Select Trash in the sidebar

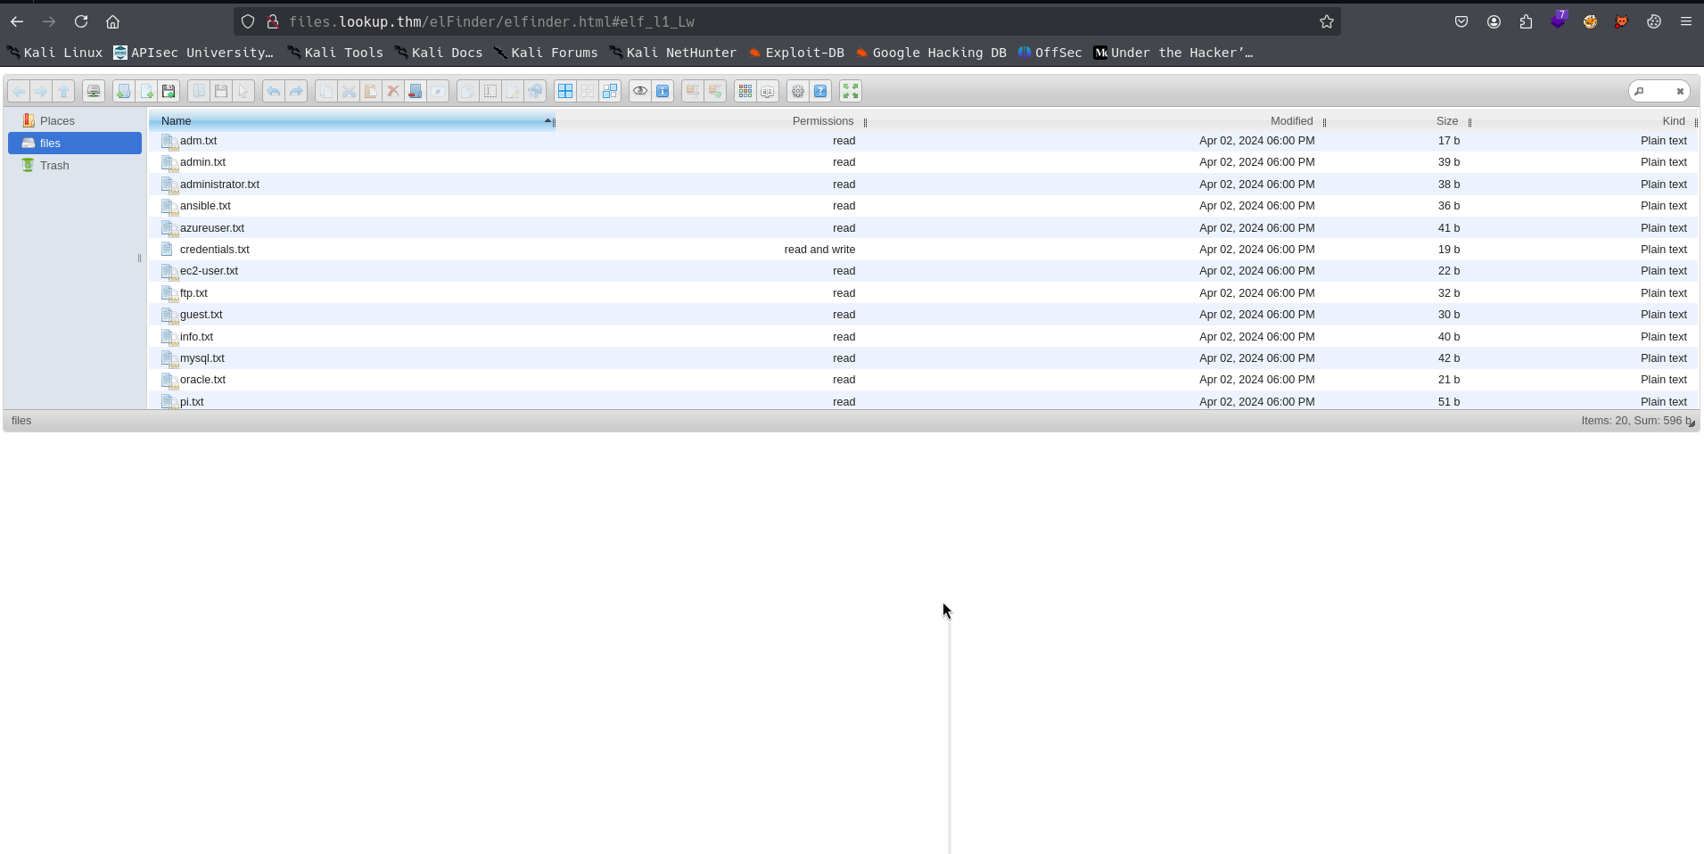pos(54,165)
